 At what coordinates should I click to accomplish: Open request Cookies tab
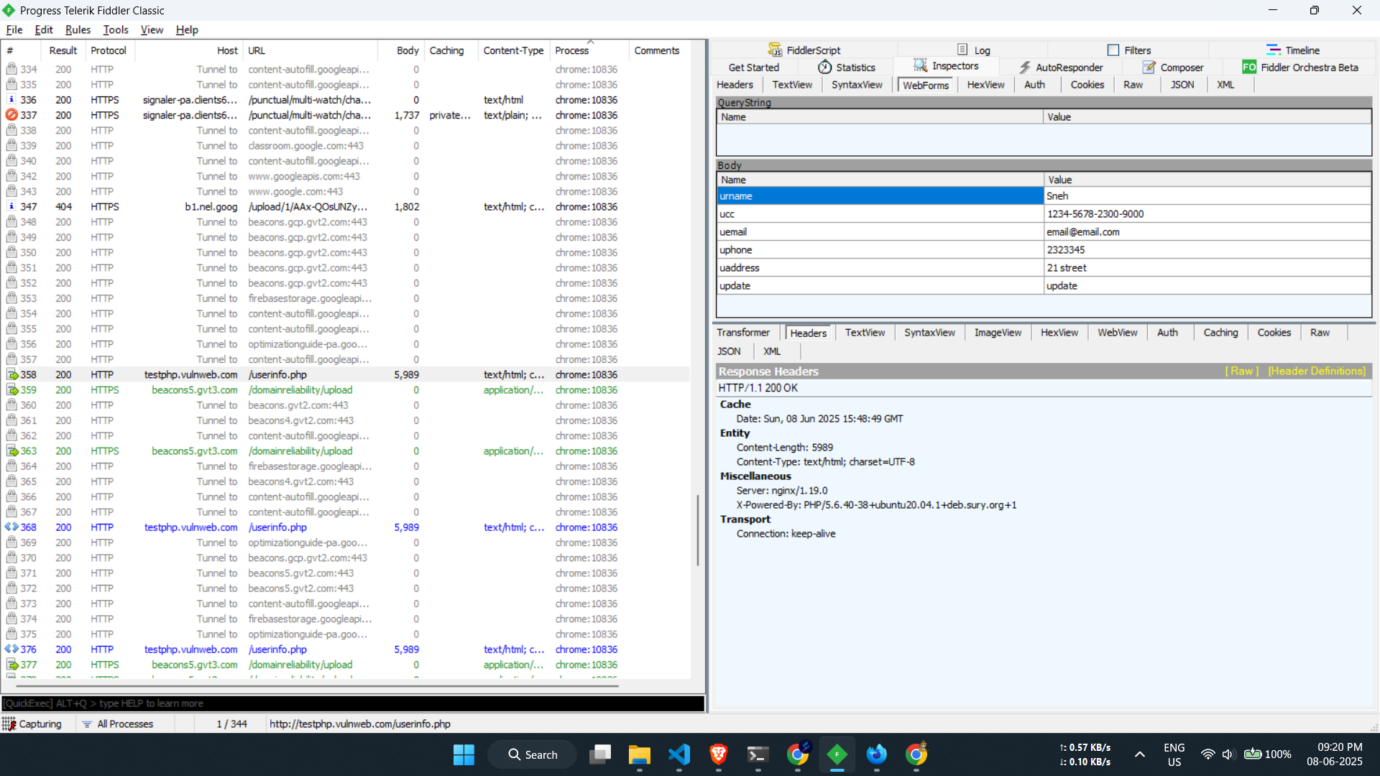[x=1087, y=85]
